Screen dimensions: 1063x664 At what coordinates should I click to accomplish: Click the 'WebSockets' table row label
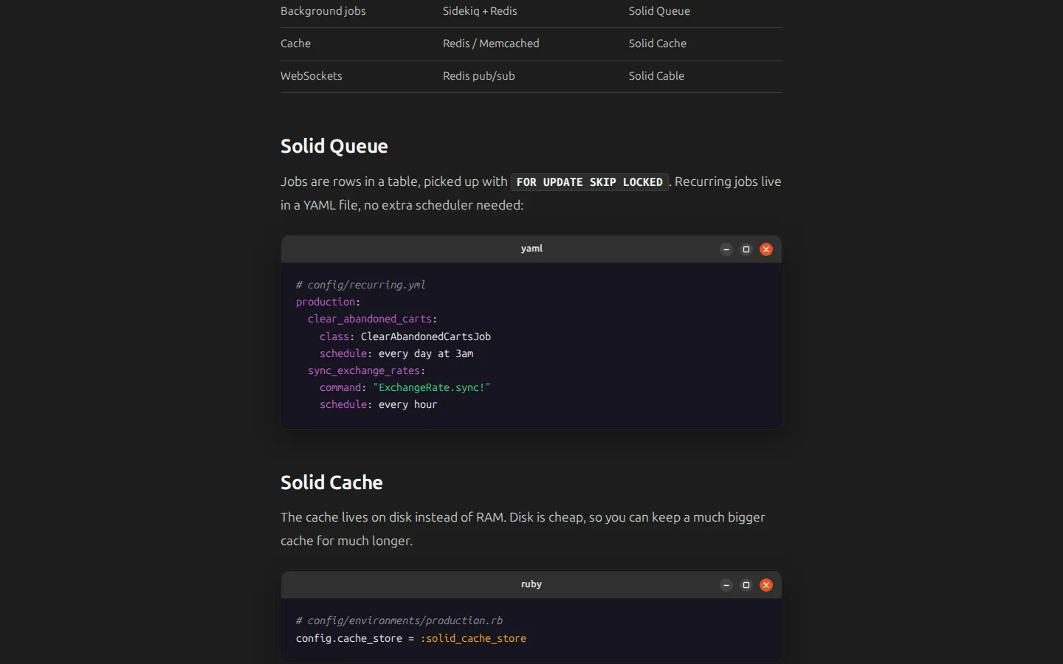coord(311,76)
